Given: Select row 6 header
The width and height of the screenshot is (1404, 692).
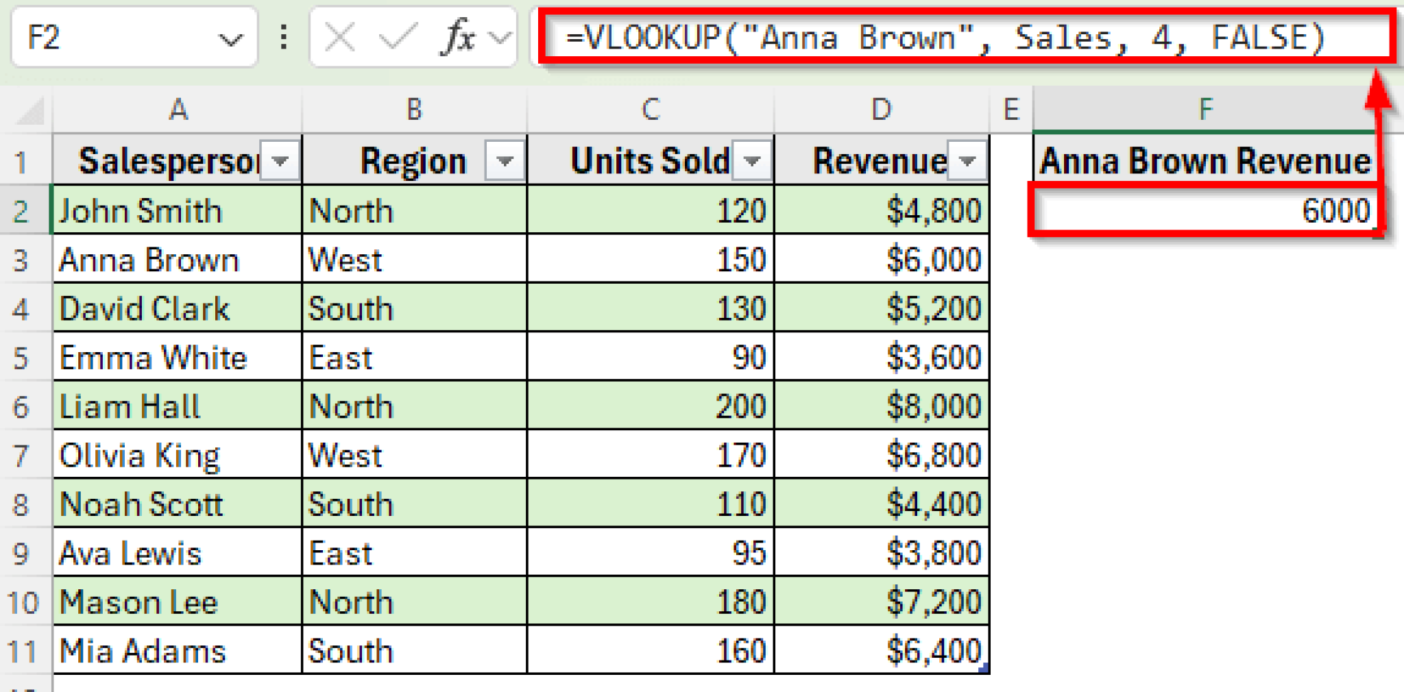Looking at the screenshot, I should coord(22,406).
